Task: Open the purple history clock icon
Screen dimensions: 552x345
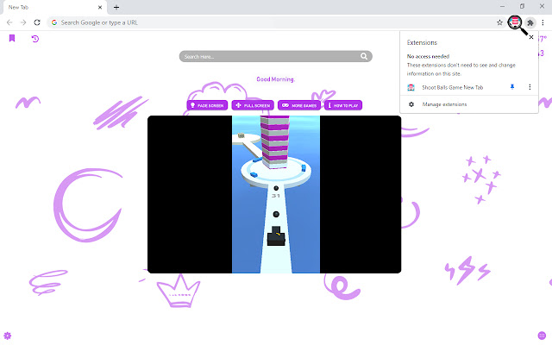Action: click(x=35, y=39)
